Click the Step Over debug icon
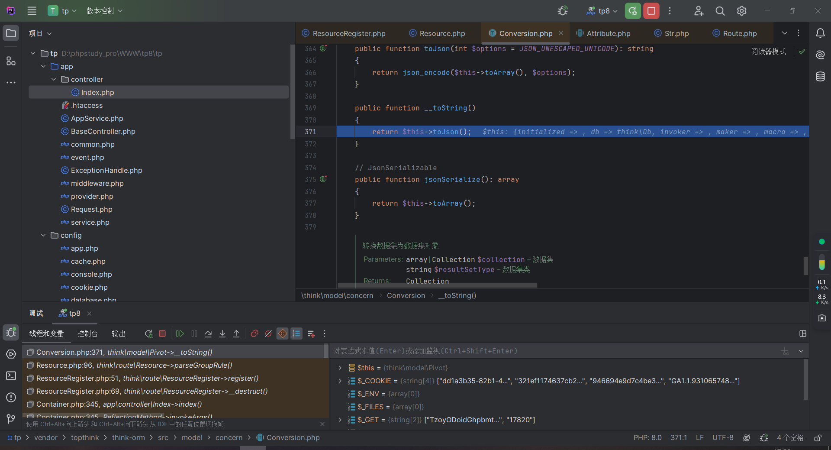The image size is (831, 450). coord(208,333)
